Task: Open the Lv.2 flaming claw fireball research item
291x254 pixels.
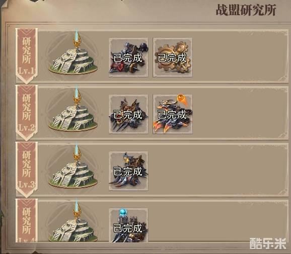Action: click(173, 114)
